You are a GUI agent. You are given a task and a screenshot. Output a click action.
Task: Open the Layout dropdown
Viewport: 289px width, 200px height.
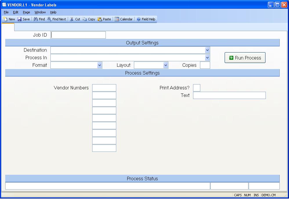coord(166,65)
